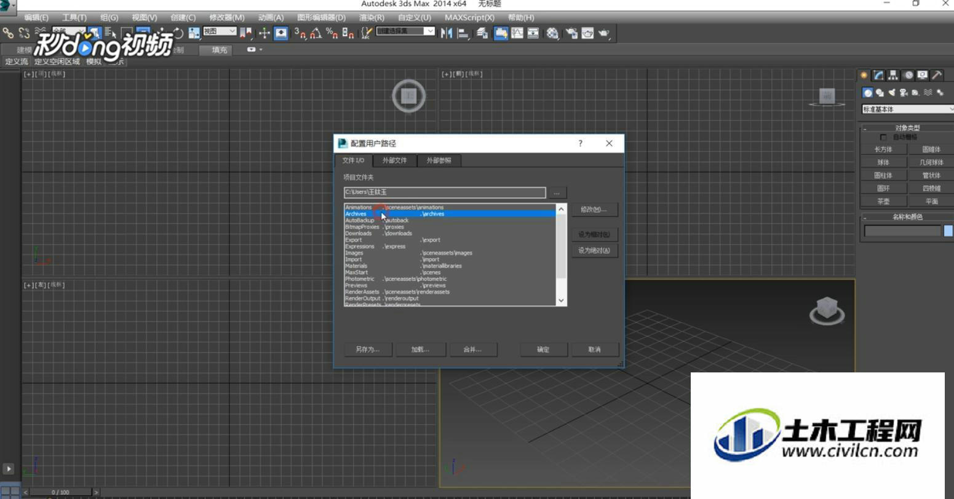Screen dimensions: 954x499
Task: Open the Display command panel tab
Action: 923,75
